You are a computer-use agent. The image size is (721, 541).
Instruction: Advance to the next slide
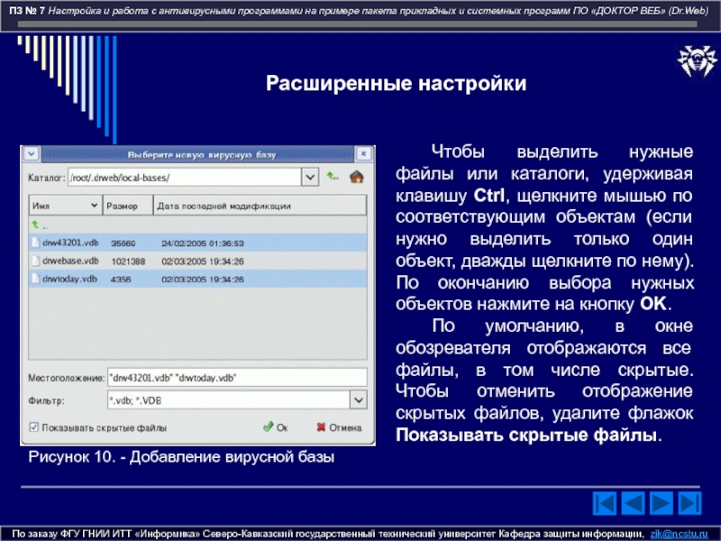point(662,503)
